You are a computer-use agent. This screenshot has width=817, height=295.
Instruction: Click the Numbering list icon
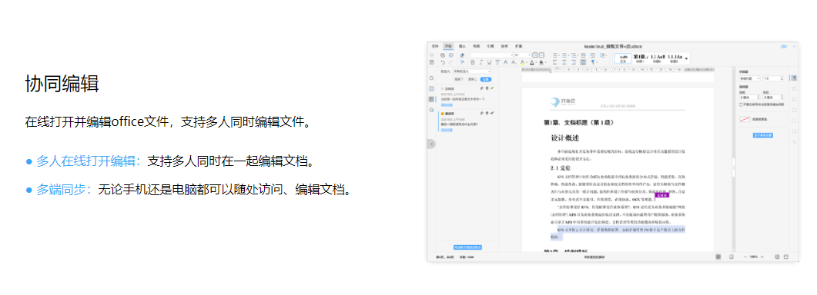tap(564, 55)
